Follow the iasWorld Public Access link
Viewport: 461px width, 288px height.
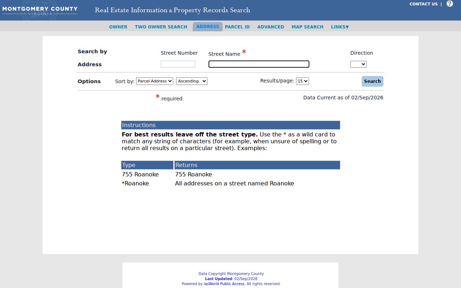tap(224, 284)
